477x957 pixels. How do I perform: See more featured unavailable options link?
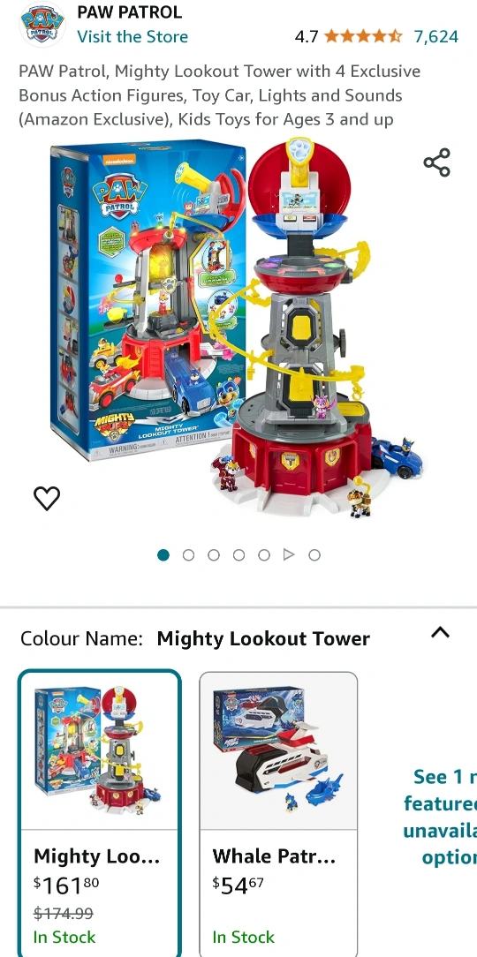440,817
